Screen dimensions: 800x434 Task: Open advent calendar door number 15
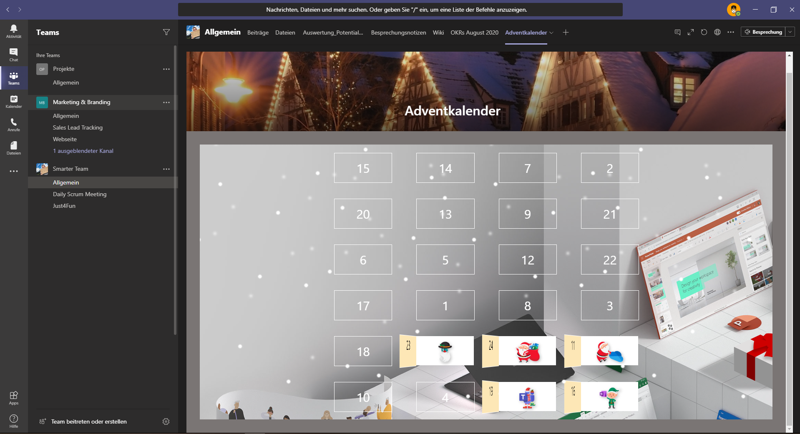(363, 168)
